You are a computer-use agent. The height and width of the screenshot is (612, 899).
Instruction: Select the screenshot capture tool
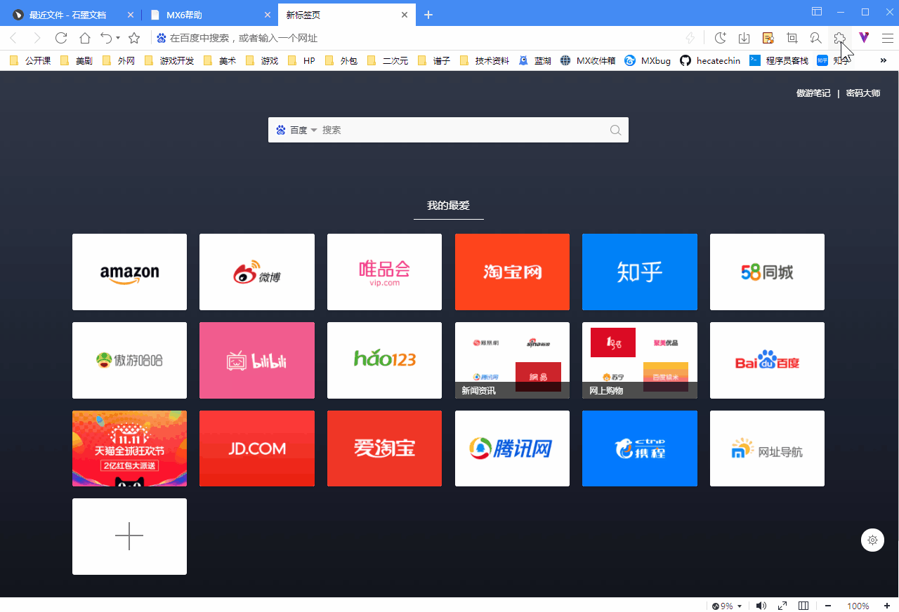(x=792, y=38)
